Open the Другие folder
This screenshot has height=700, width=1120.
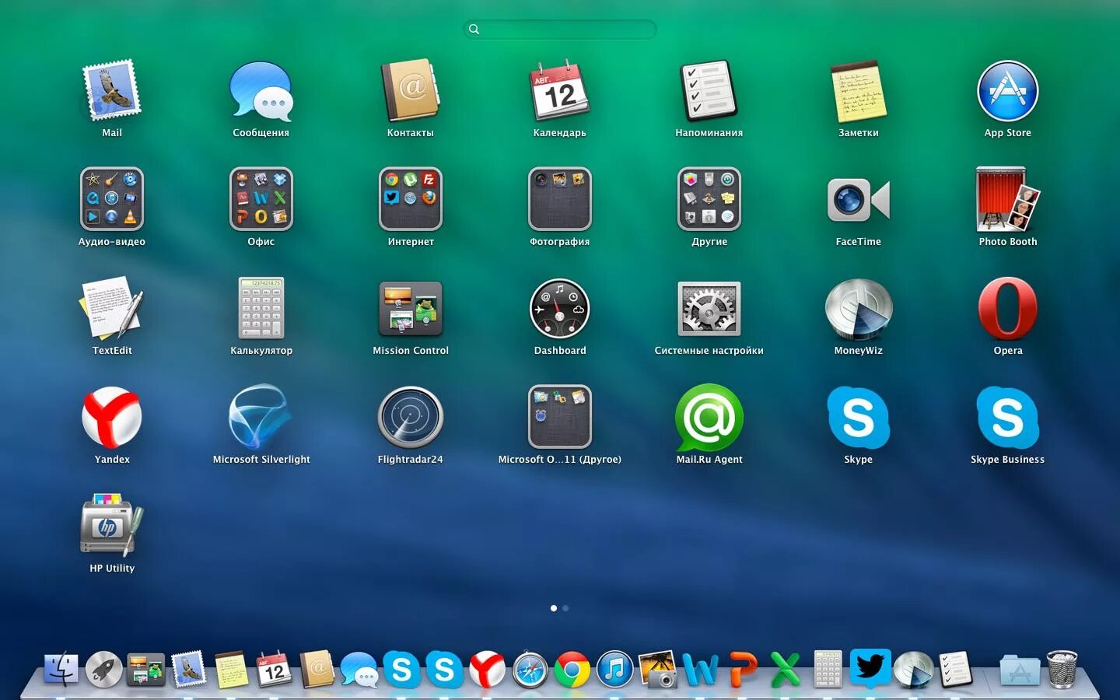point(709,199)
